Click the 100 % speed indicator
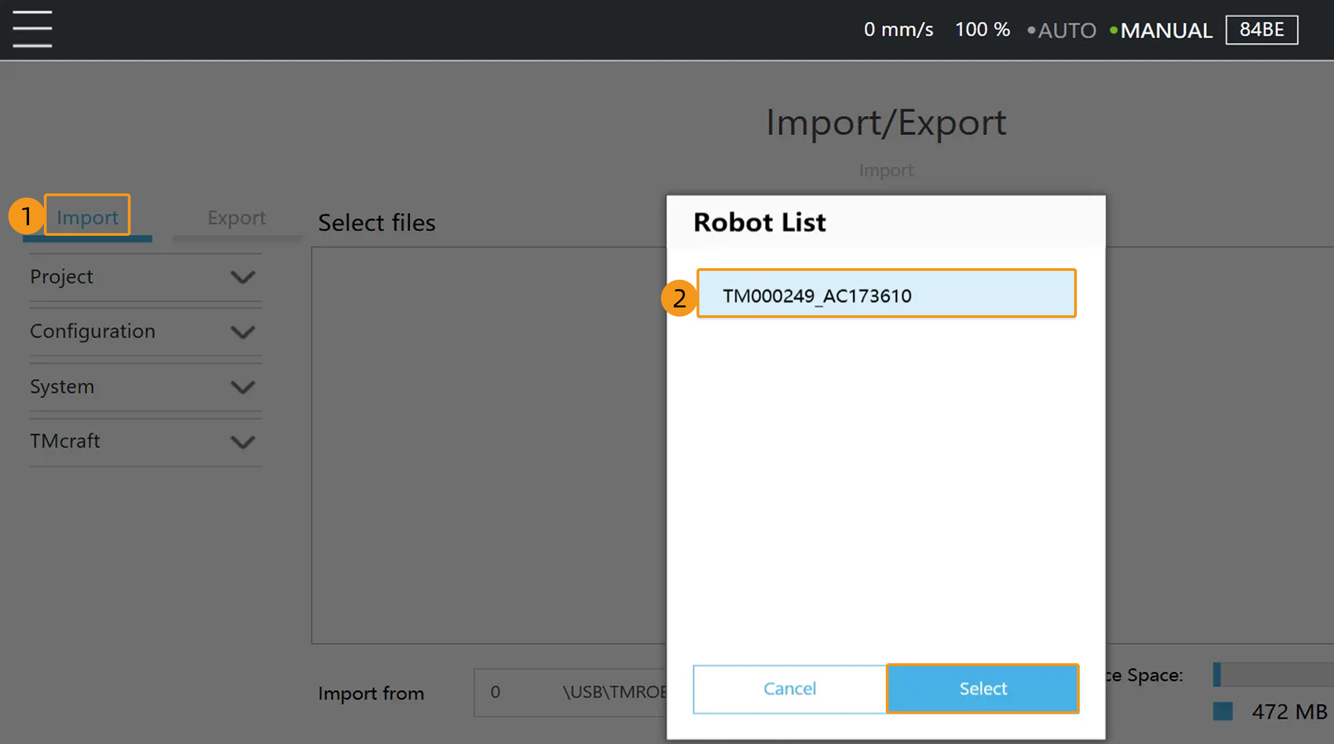 click(x=982, y=30)
